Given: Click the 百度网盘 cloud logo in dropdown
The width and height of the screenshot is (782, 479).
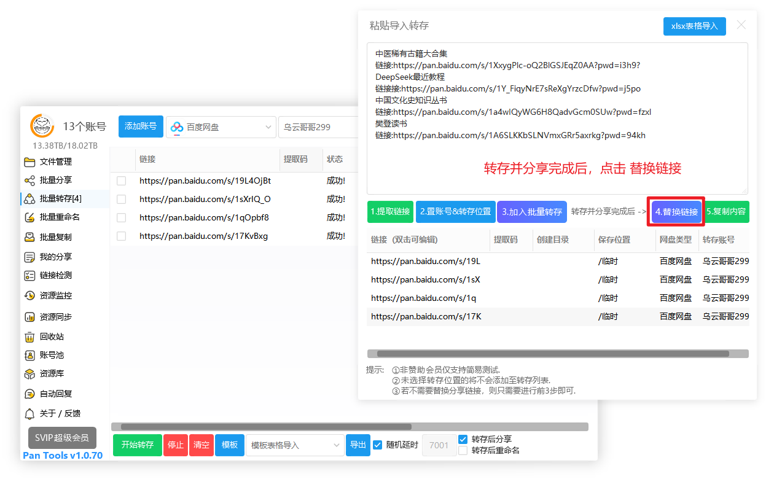Looking at the screenshot, I should point(177,127).
